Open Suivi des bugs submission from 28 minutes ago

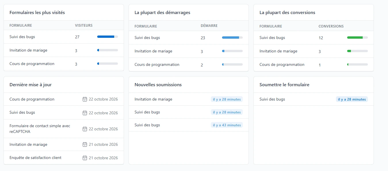pos(147,112)
